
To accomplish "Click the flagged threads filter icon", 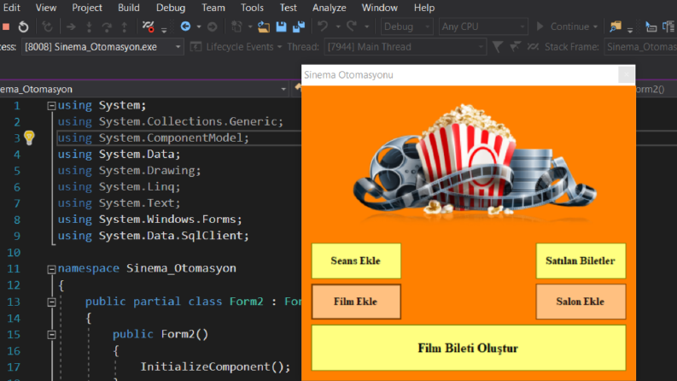I will (515, 47).
